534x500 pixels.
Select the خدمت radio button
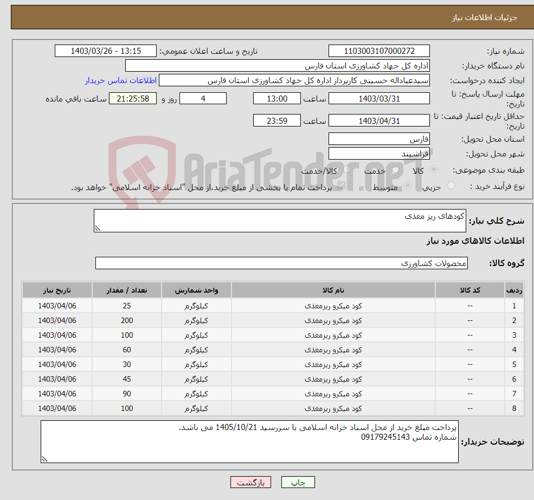(395, 169)
